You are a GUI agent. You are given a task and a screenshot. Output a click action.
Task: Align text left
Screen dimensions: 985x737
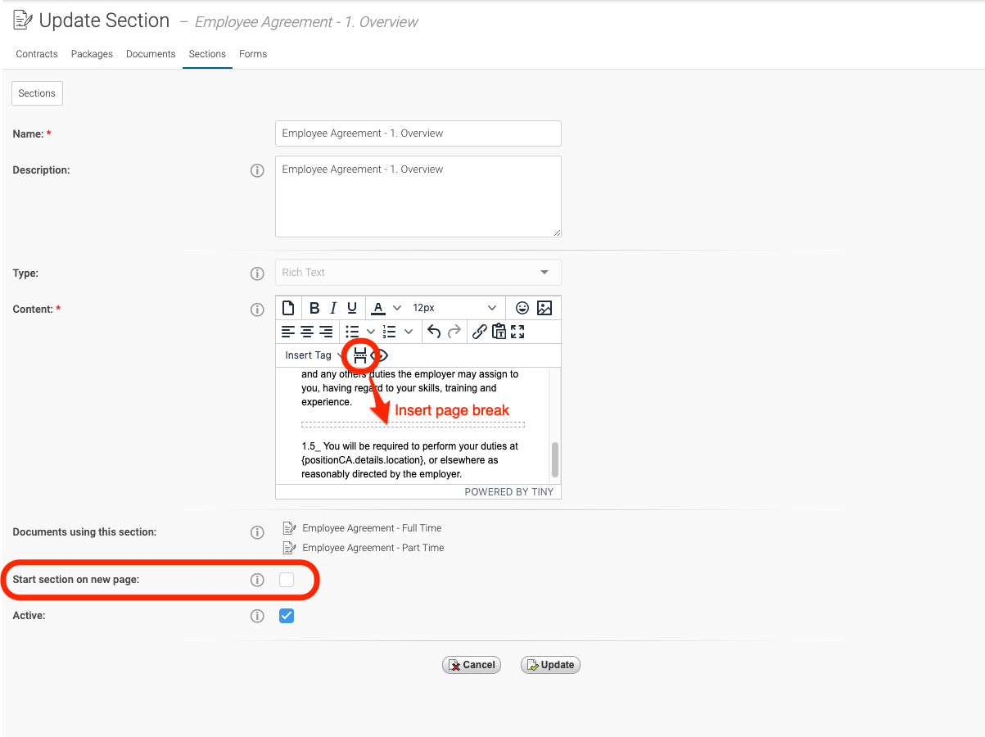tap(288, 332)
